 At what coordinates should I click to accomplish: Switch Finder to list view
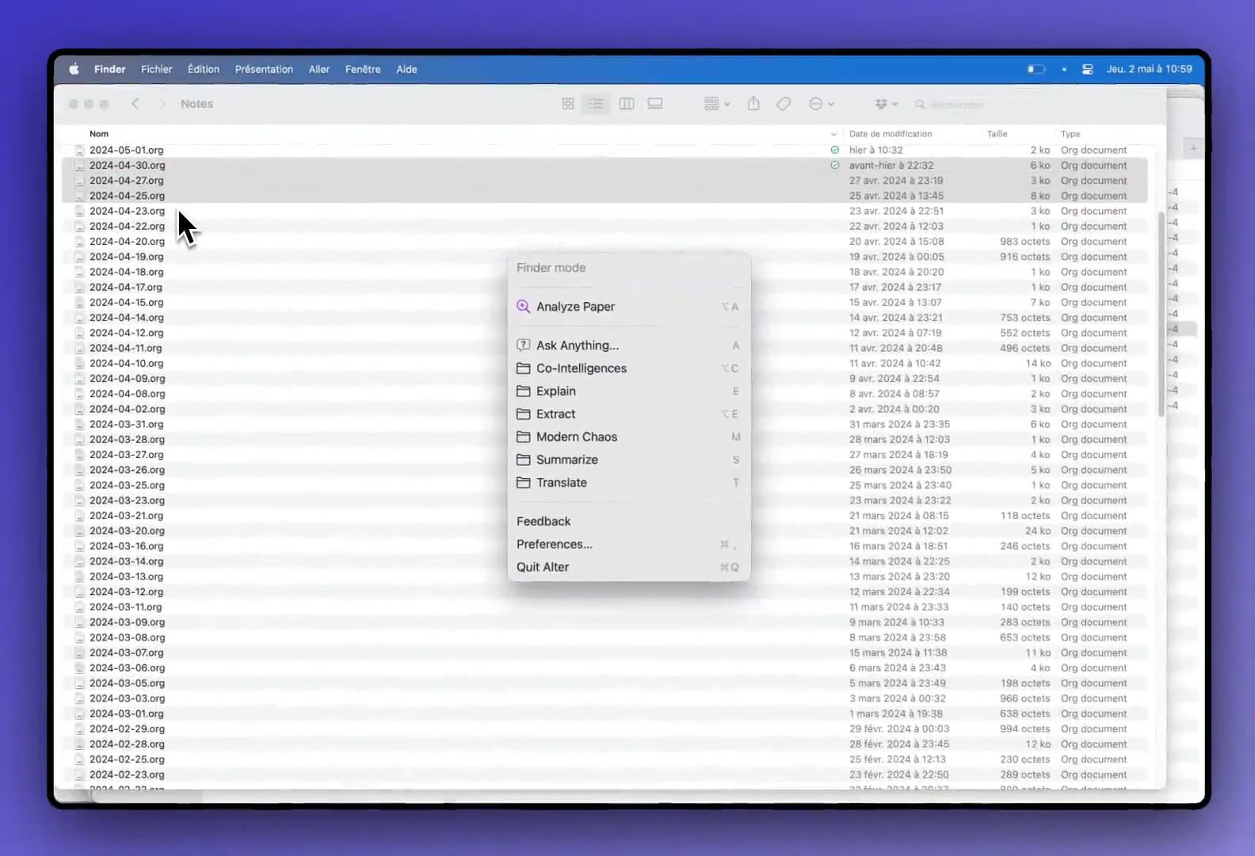pyautogui.click(x=596, y=104)
